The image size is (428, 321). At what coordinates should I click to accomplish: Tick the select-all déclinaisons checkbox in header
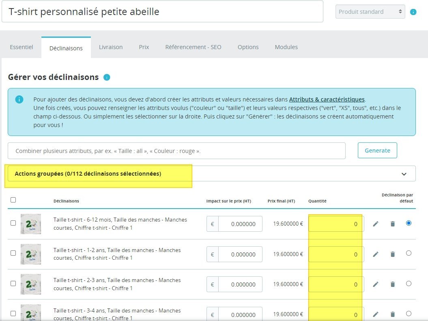(13, 200)
